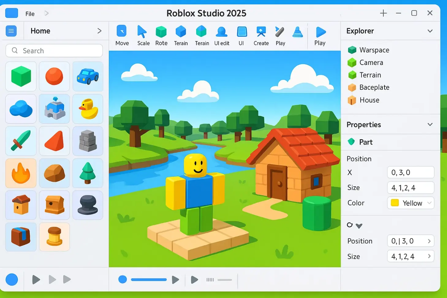
Task: Pick the orange sphere asset
Action: tap(54, 76)
